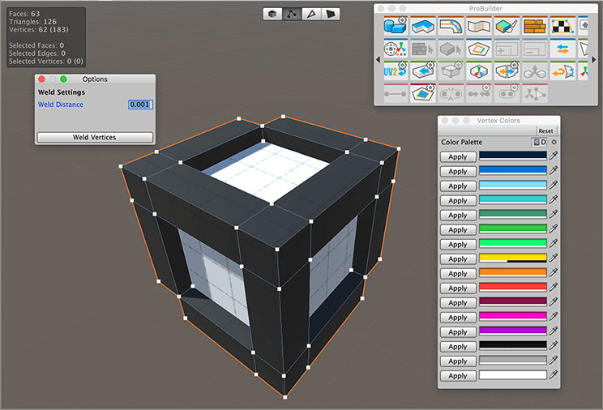Apply the white vertex color

coord(458,376)
